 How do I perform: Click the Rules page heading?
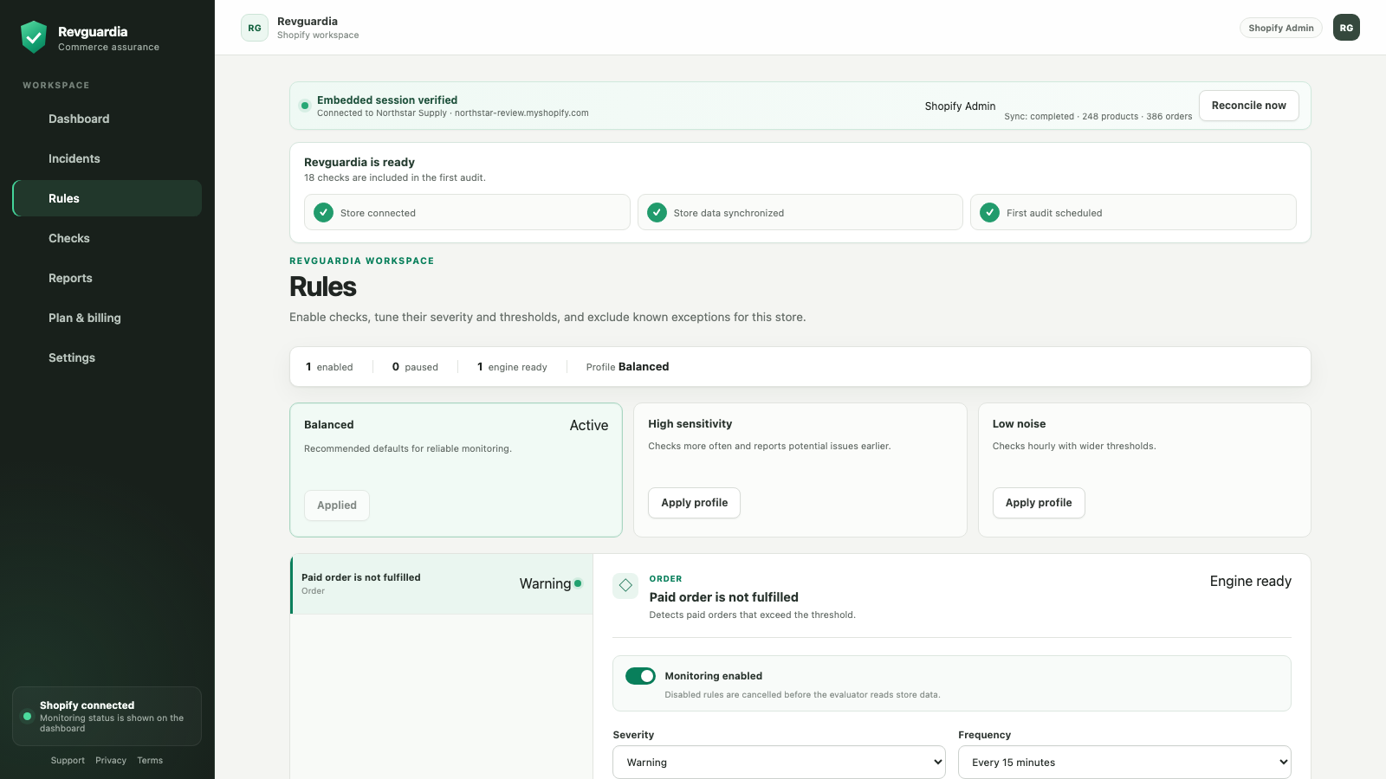(x=323, y=286)
